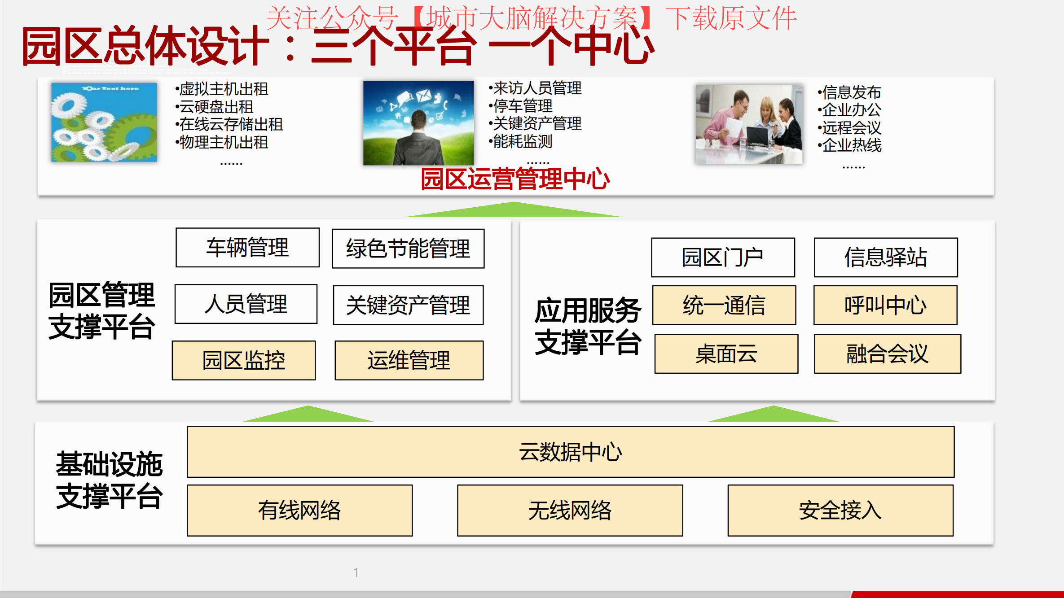
Task: Click the bullet 在线云存储出租
Action: click(229, 124)
